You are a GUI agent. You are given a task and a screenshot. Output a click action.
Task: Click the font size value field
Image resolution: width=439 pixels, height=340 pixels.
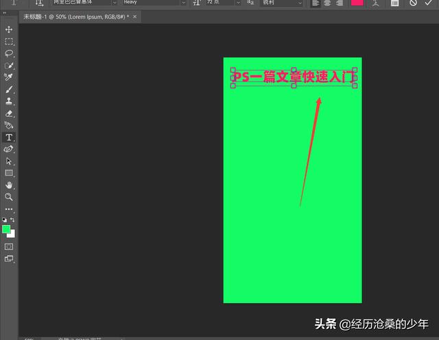(x=220, y=3)
